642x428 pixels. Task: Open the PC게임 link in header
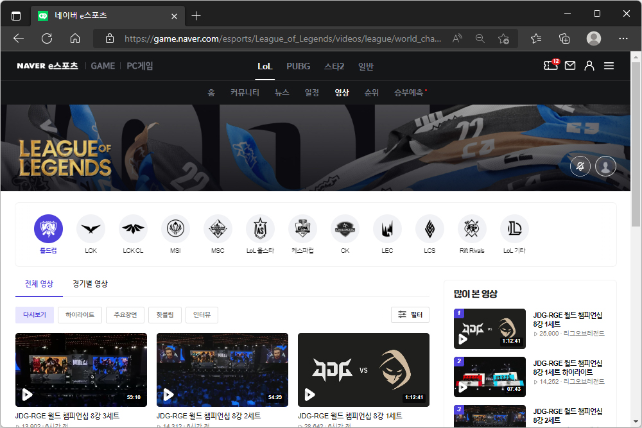139,66
